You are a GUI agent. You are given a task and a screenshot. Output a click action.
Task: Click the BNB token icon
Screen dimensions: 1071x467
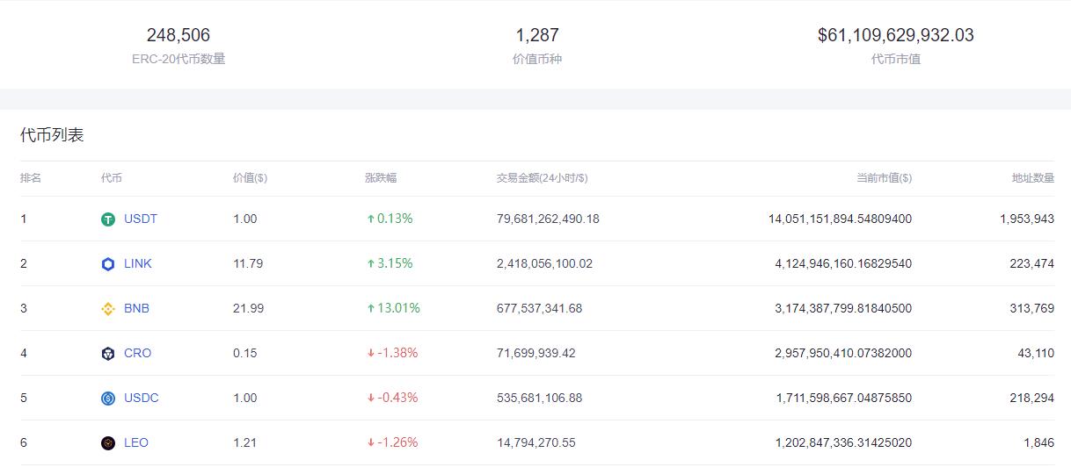click(x=108, y=309)
